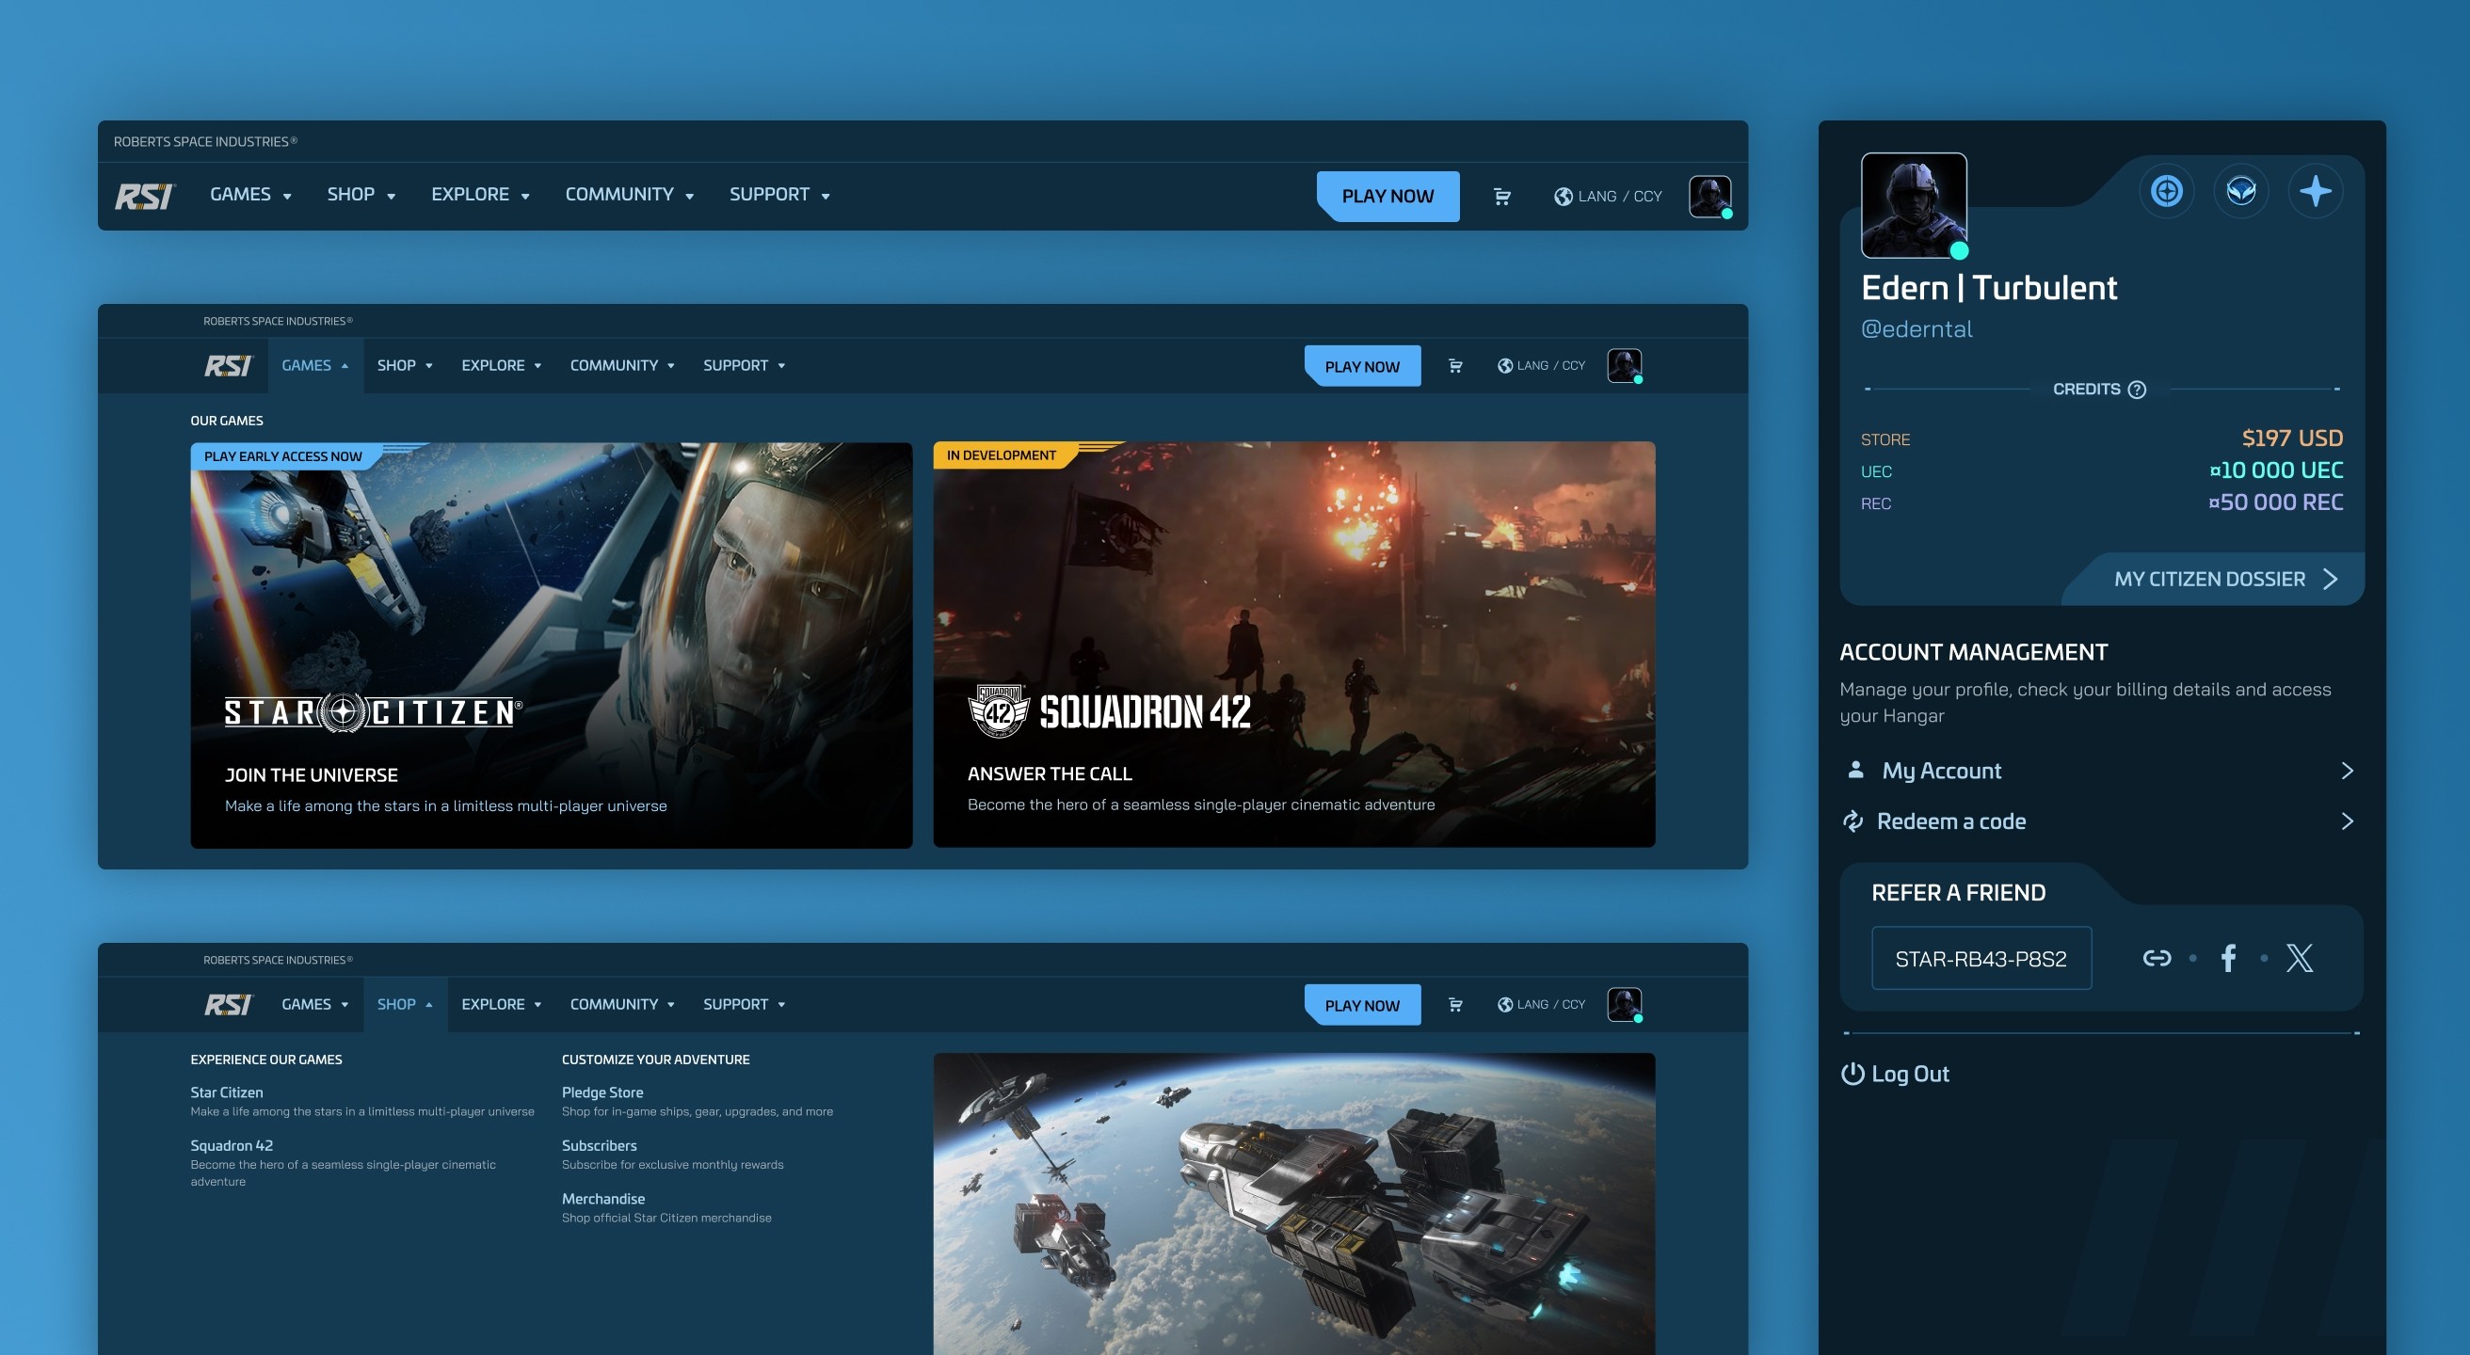
Task: Click the credits help question mark icon
Action: pyautogui.click(x=2137, y=389)
